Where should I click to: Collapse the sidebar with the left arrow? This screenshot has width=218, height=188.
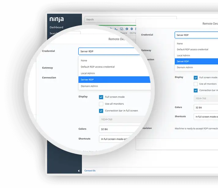click(79, 171)
